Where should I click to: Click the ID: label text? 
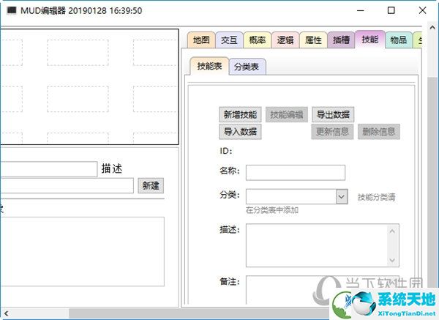tap(226, 151)
